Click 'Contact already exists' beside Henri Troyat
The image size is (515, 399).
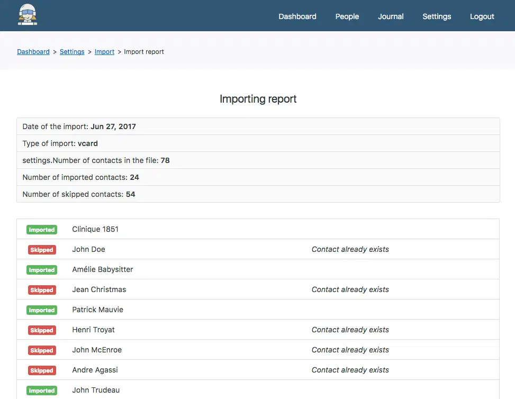coord(350,330)
